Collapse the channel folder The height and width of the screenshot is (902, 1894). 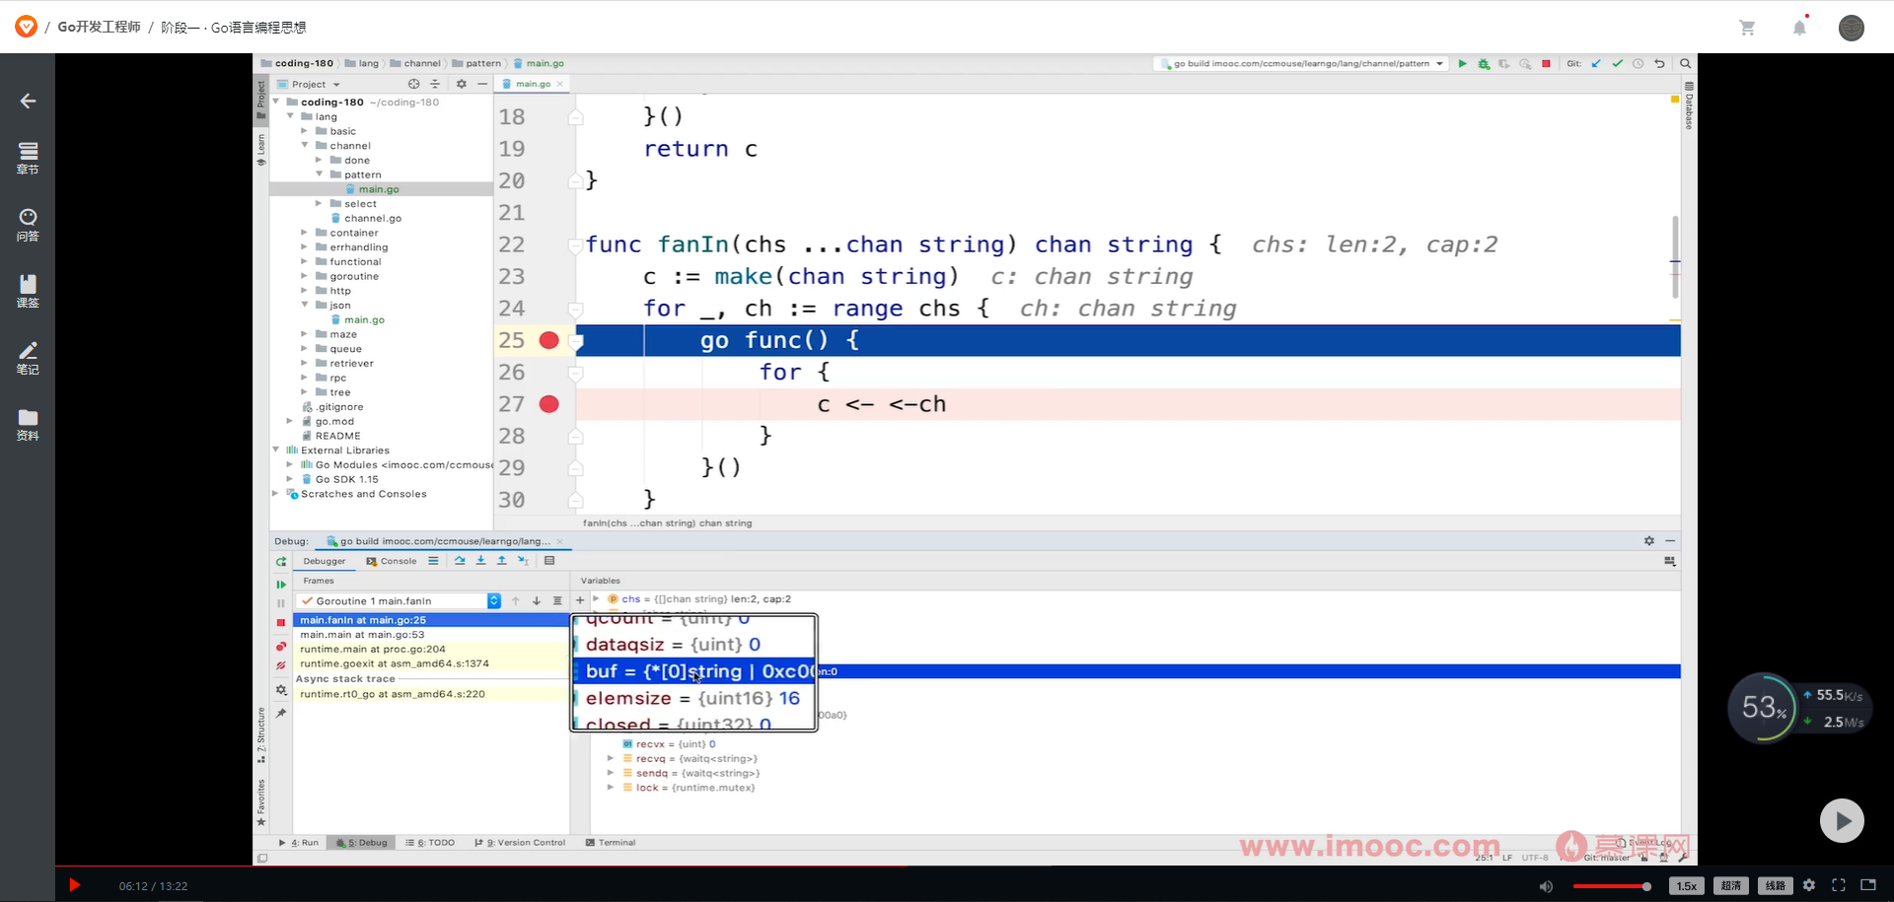click(x=305, y=145)
